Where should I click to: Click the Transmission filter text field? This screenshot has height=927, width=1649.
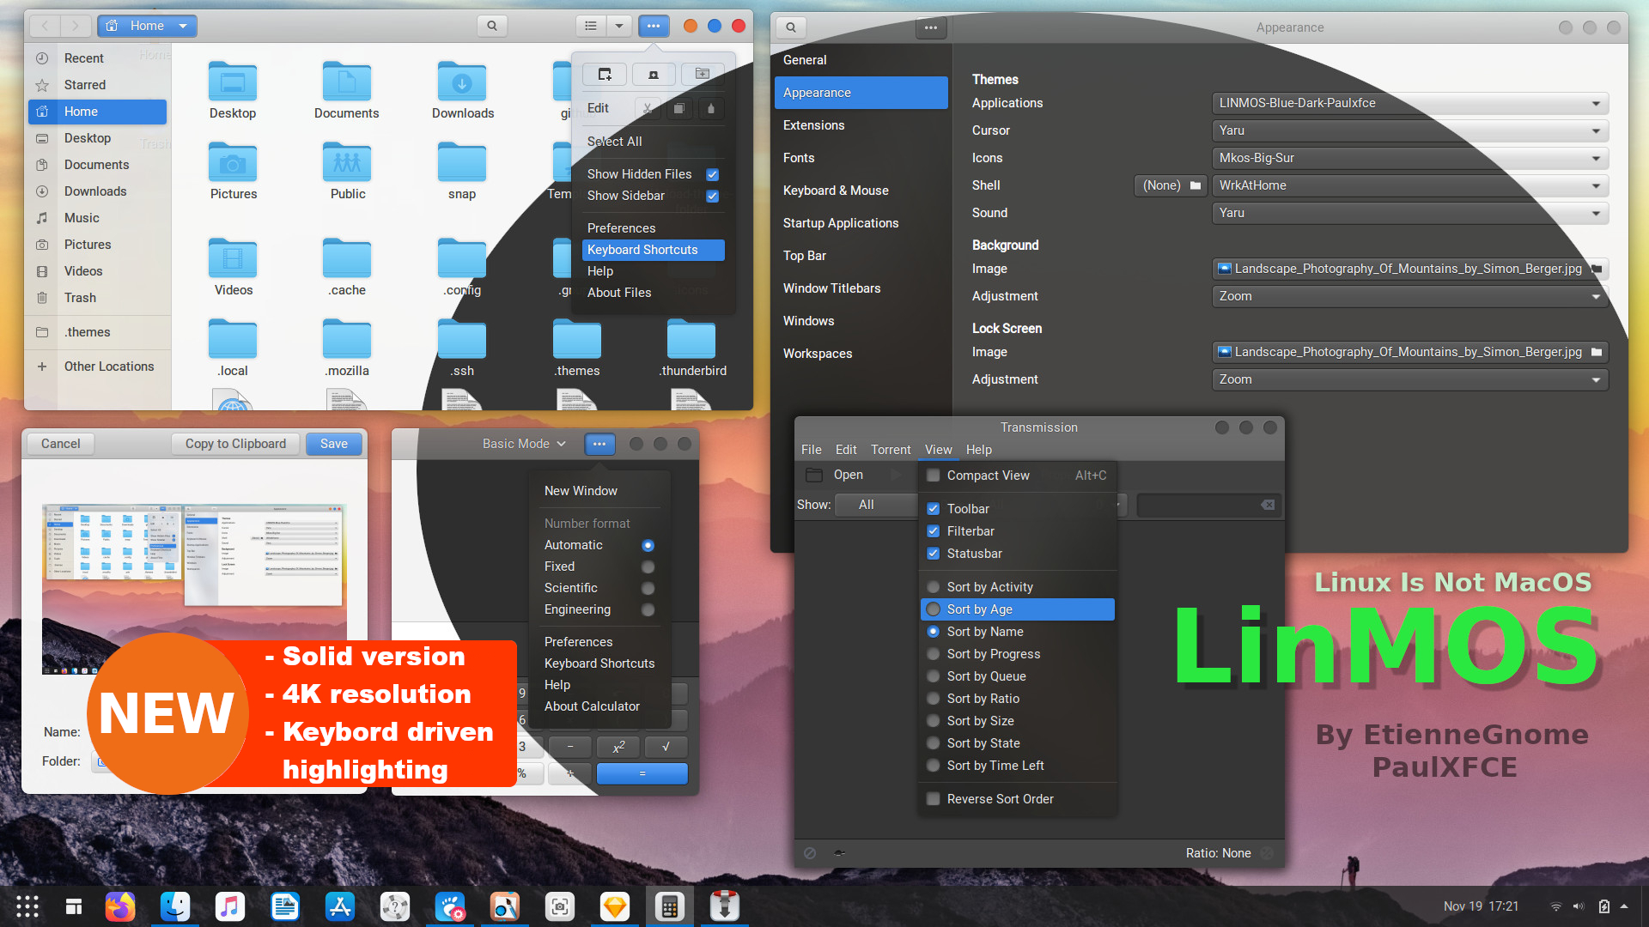coord(1208,505)
